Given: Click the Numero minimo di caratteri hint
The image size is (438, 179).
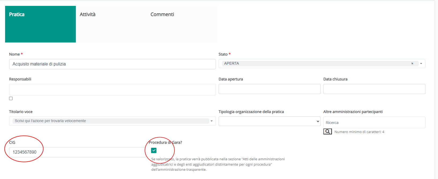Looking at the screenshot, I should (x=359, y=132).
